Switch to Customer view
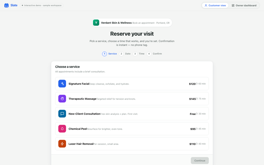Screen dimensions: 264x165 pos(215,5)
